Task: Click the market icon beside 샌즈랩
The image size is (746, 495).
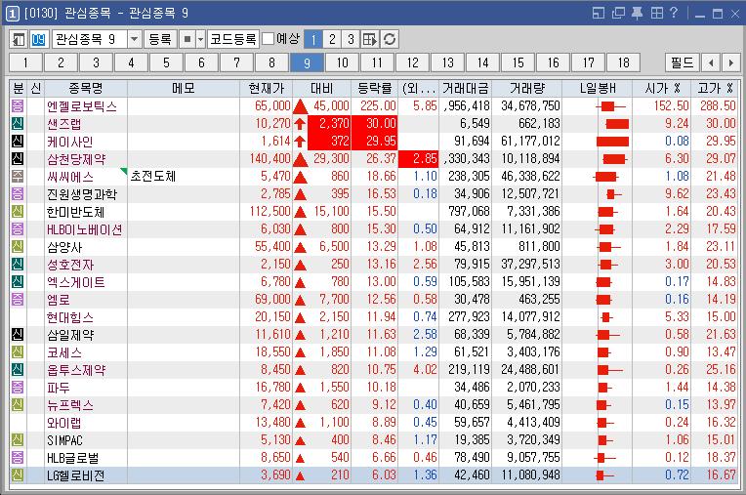Action: click(18, 123)
